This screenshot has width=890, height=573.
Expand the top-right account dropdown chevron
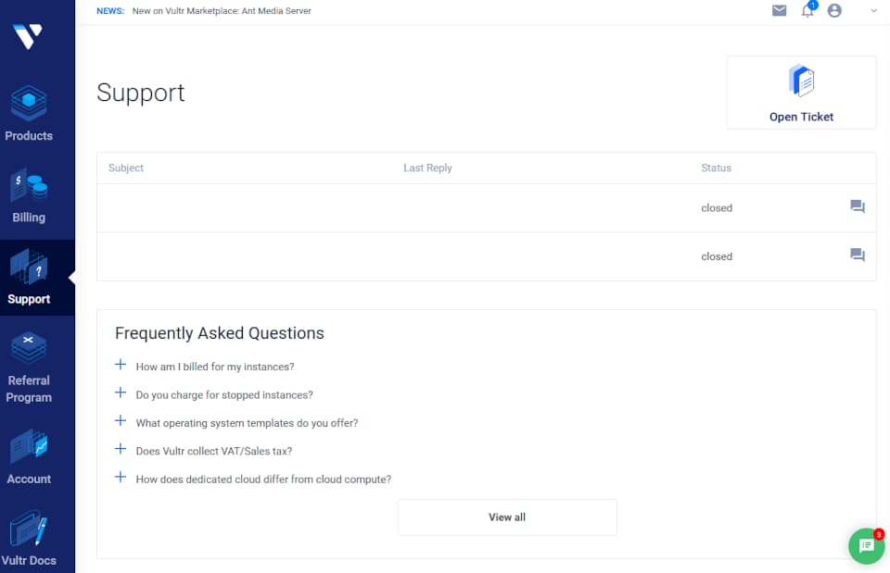point(873,11)
